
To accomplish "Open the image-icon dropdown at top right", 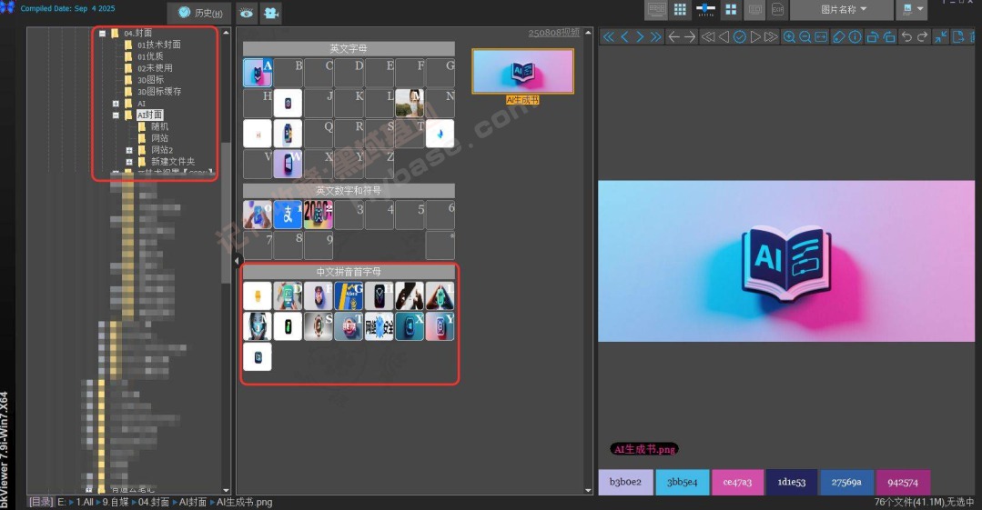I will [x=913, y=9].
